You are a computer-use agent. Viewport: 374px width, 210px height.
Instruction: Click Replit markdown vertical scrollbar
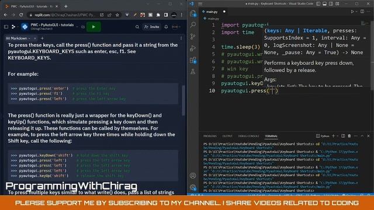click(x=183, y=100)
